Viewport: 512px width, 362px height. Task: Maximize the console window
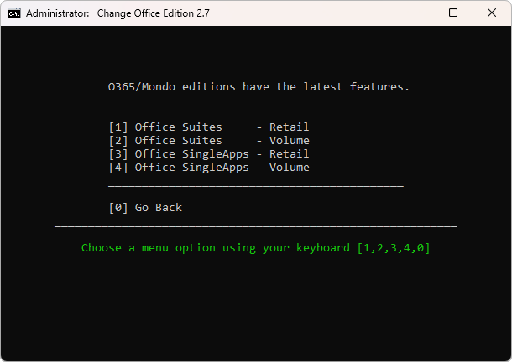coord(453,13)
